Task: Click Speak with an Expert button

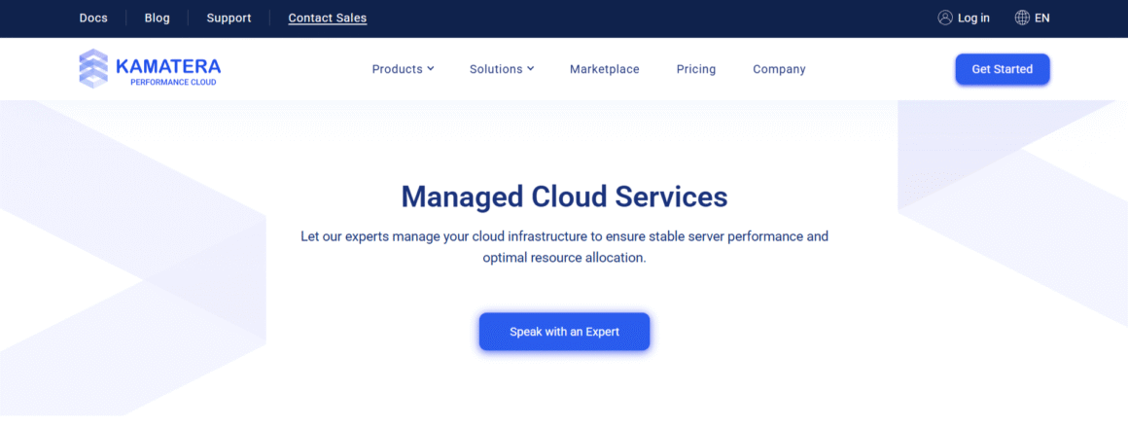Action: (x=564, y=332)
